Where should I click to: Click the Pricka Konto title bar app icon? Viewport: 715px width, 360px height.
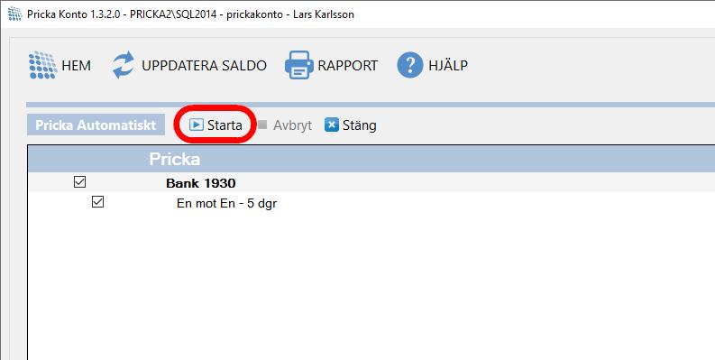click(x=14, y=14)
